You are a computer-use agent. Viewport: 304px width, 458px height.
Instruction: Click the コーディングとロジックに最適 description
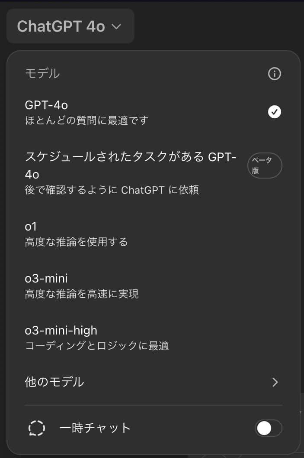click(97, 346)
